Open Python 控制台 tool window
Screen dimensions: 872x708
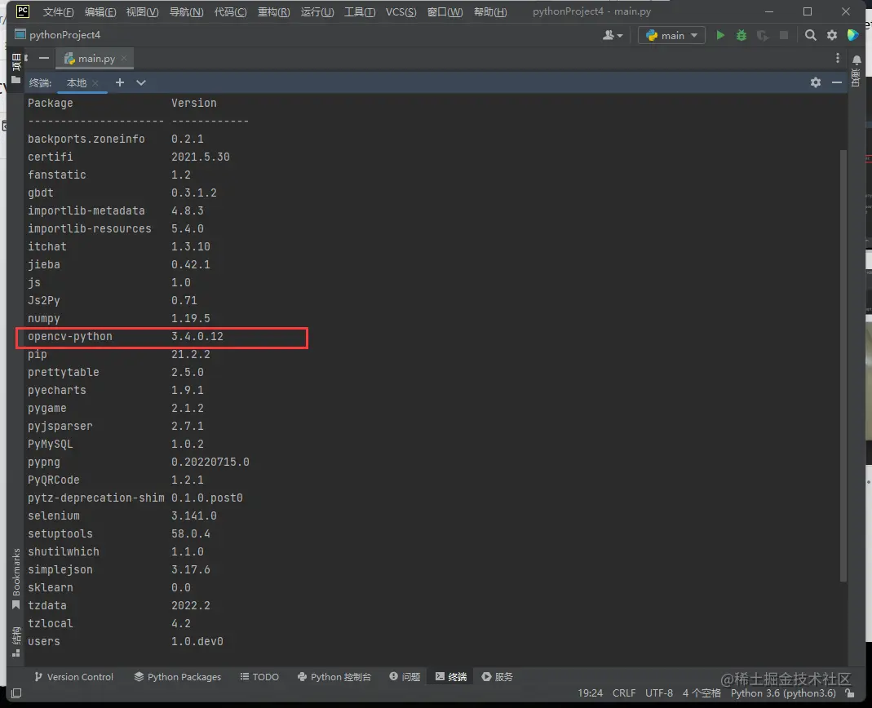[x=334, y=677]
